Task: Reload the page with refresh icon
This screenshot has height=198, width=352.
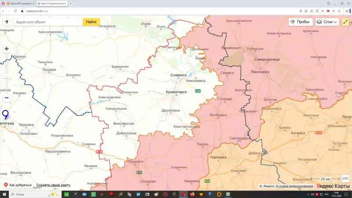Action: (15, 11)
